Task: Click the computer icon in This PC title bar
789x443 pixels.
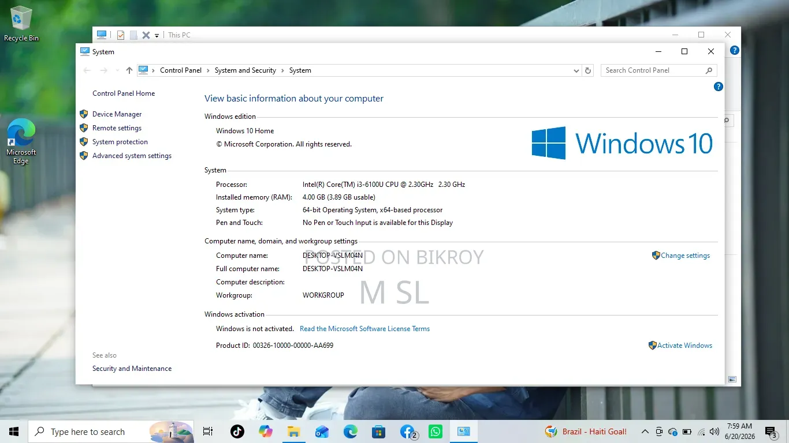Action: click(102, 35)
